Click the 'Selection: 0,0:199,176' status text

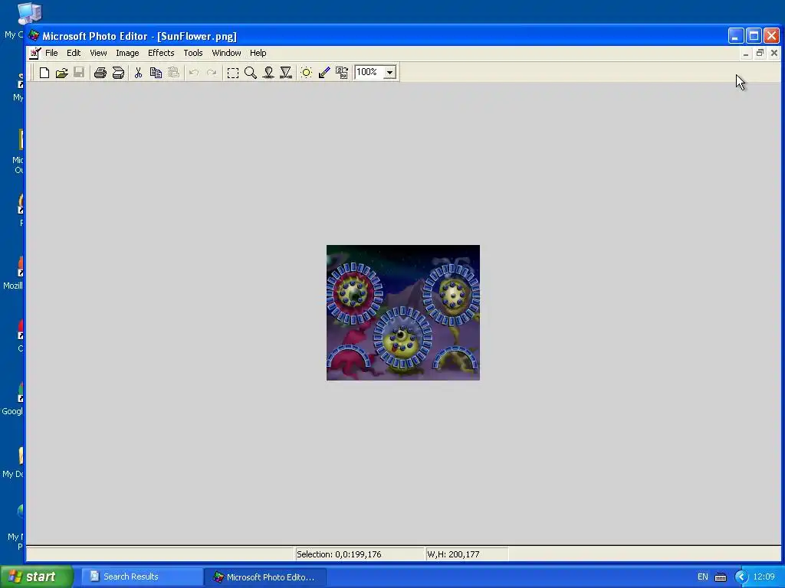(339, 554)
